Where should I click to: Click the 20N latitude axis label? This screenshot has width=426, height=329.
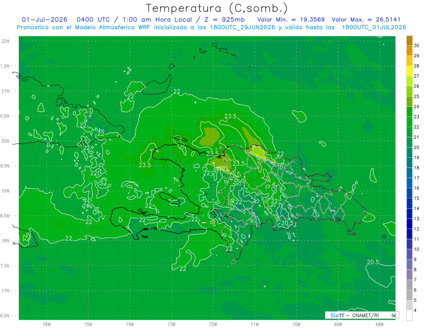pyautogui.click(x=5, y=141)
